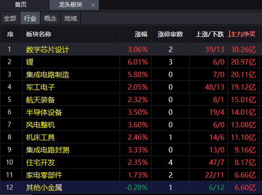262x195 pixels.
Task: Click the 6.60亿 net buy value
Action: [x=245, y=187]
